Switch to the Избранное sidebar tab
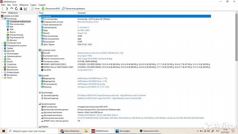This screenshot has width=238, height=134. click(13, 13)
